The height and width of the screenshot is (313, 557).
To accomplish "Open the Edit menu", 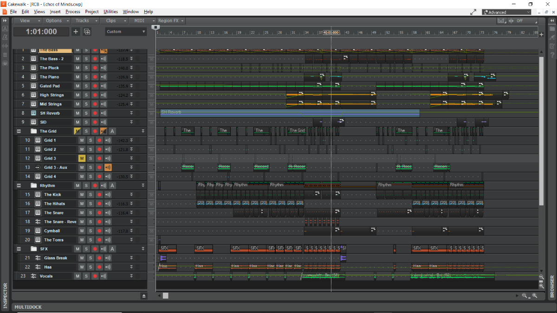I will tap(25, 12).
